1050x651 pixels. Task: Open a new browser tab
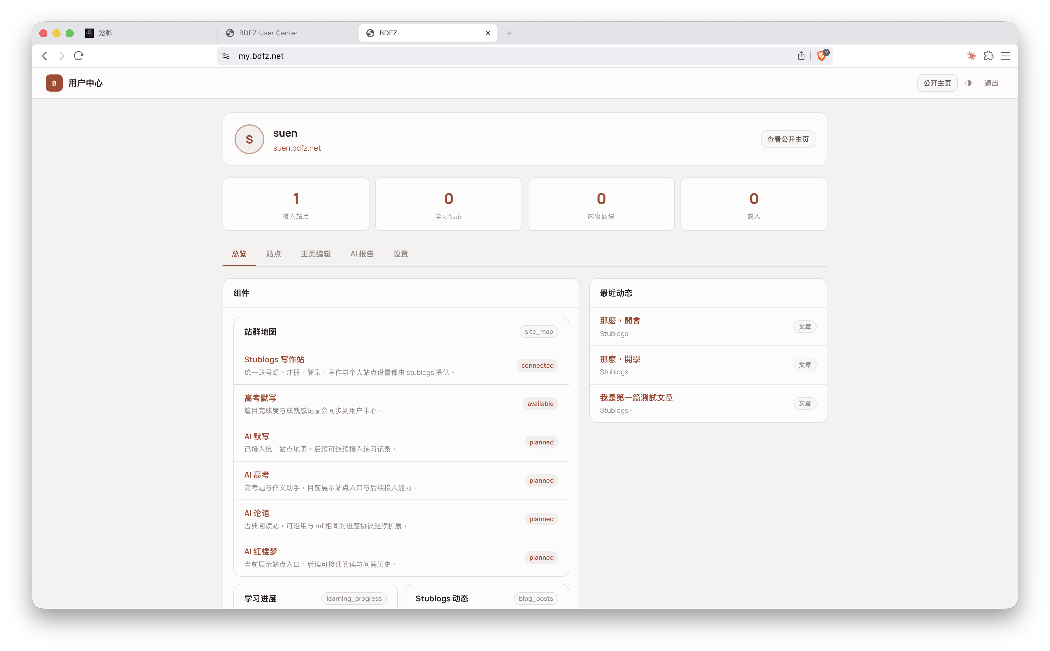[x=509, y=33]
